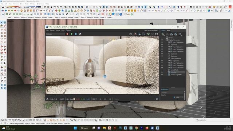Screen dimensions: 233x131
Task: Click the New version available link
Action: (x=151, y=30)
